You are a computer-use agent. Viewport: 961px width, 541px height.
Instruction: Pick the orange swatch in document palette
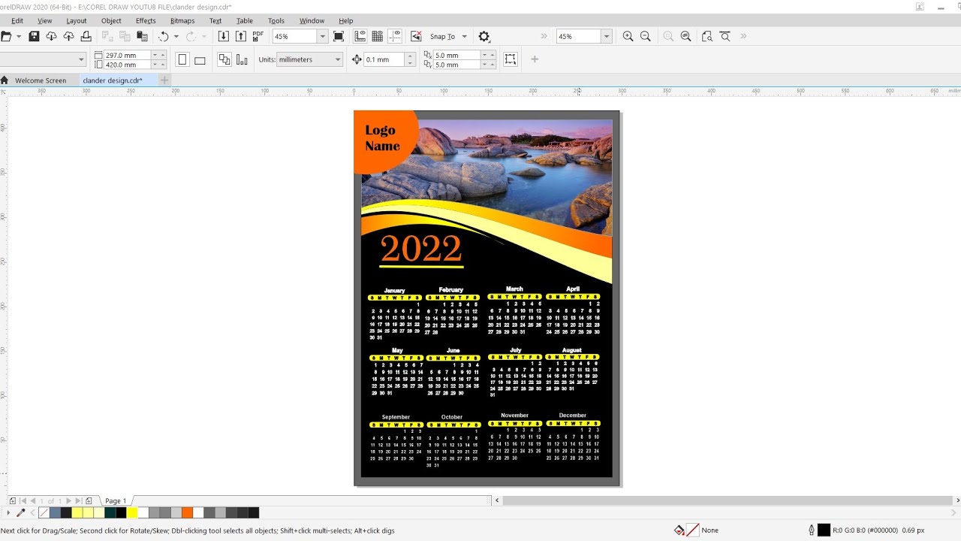pos(188,512)
